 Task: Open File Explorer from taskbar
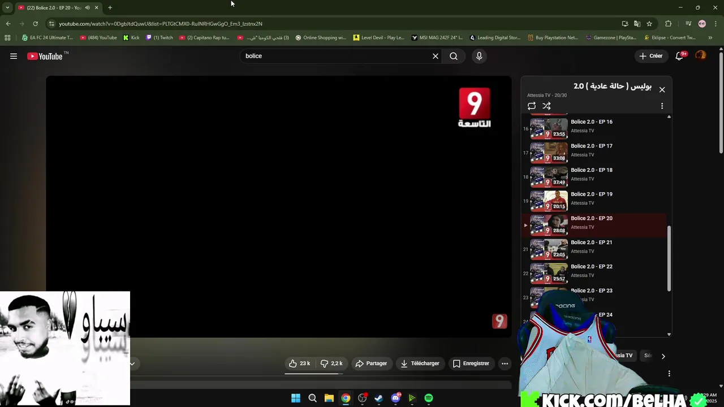(x=329, y=398)
